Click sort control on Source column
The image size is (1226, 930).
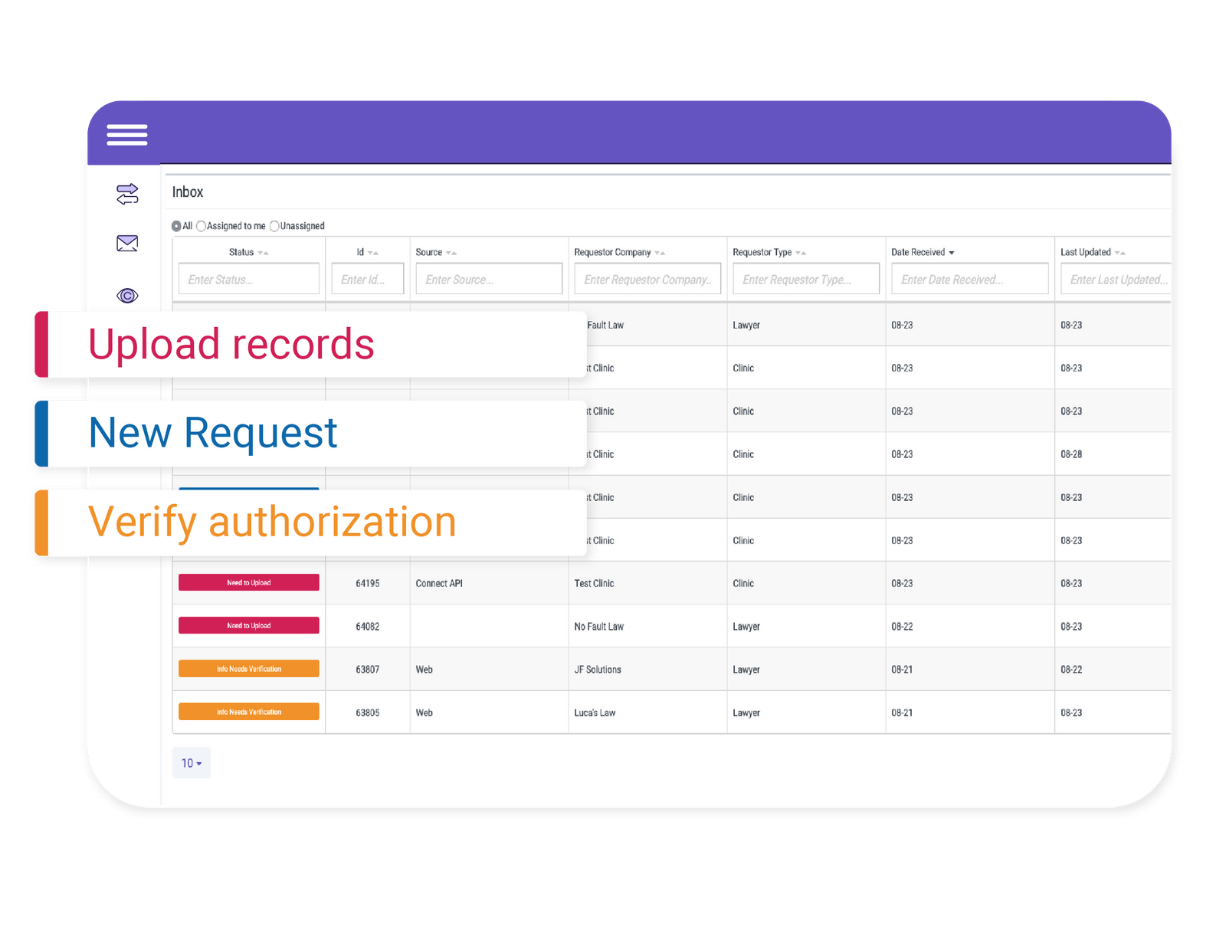tap(451, 252)
